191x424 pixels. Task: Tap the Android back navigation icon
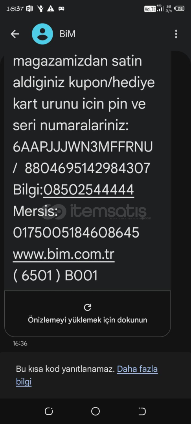[x=142, y=411]
